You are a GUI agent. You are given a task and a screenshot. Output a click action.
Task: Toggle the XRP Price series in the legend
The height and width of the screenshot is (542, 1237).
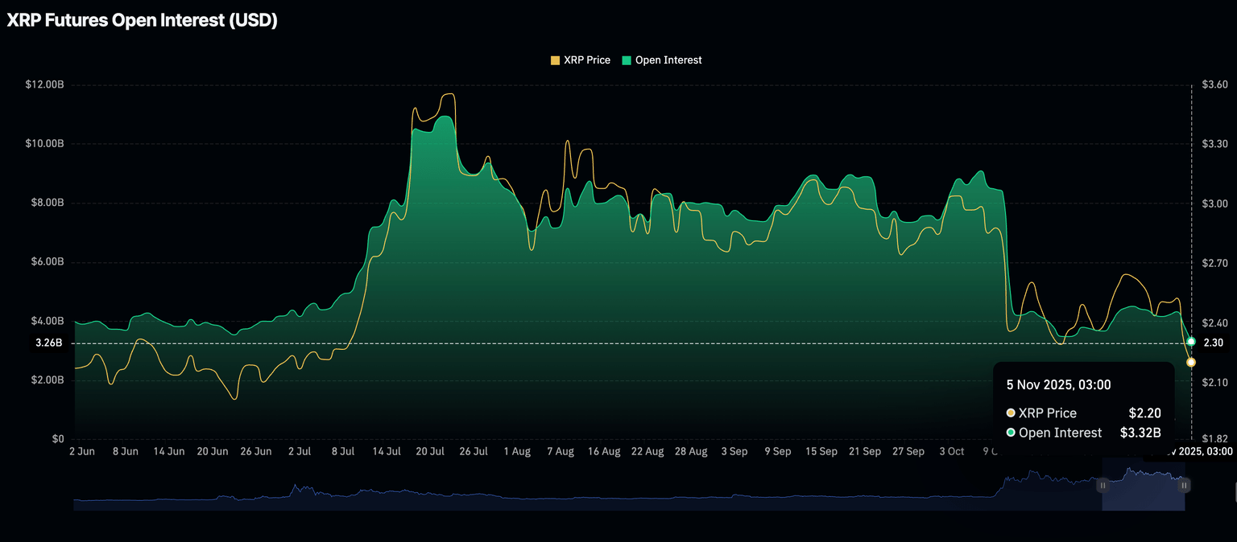coord(581,60)
